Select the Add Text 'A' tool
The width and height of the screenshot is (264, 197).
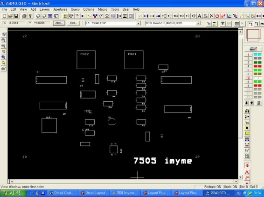199,16
